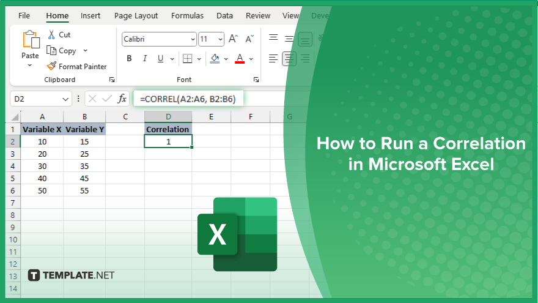Click the Cut text label
The height and width of the screenshot is (303, 538).
click(65, 35)
